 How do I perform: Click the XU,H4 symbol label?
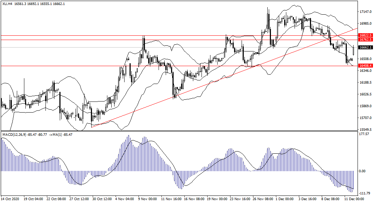click(7, 3)
